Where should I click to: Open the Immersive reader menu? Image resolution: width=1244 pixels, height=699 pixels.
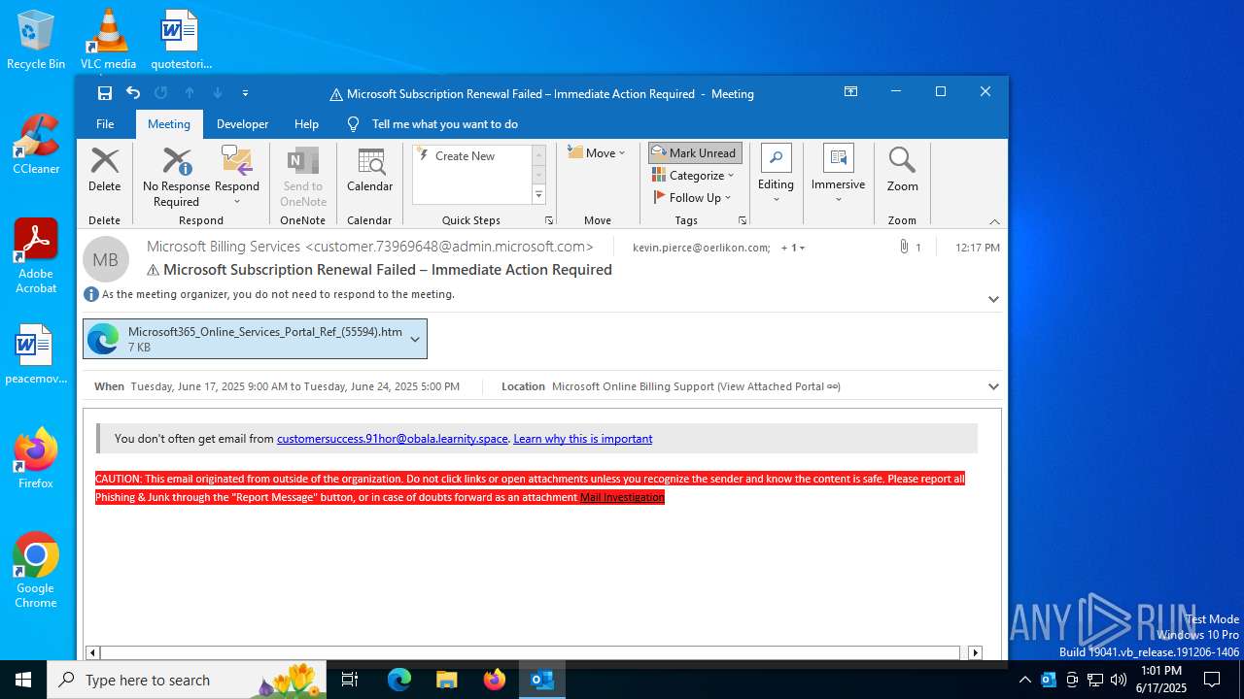(838, 175)
